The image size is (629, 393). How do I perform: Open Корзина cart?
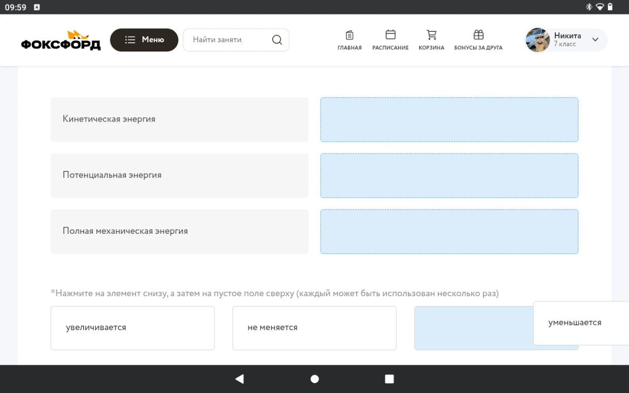click(x=432, y=40)
